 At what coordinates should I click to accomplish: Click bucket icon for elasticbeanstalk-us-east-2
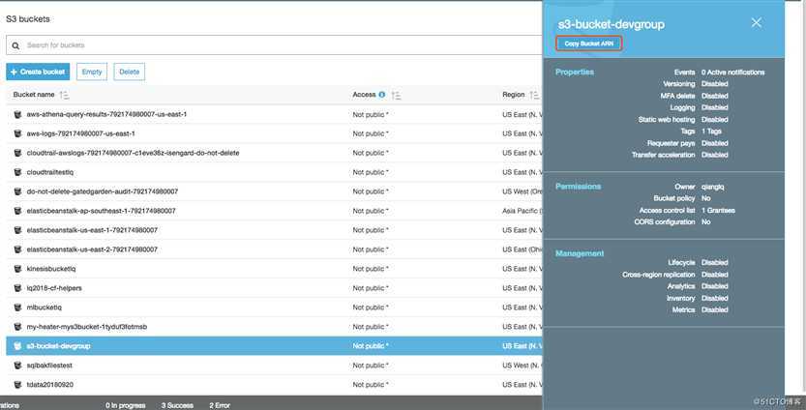(x=18, y=249)
